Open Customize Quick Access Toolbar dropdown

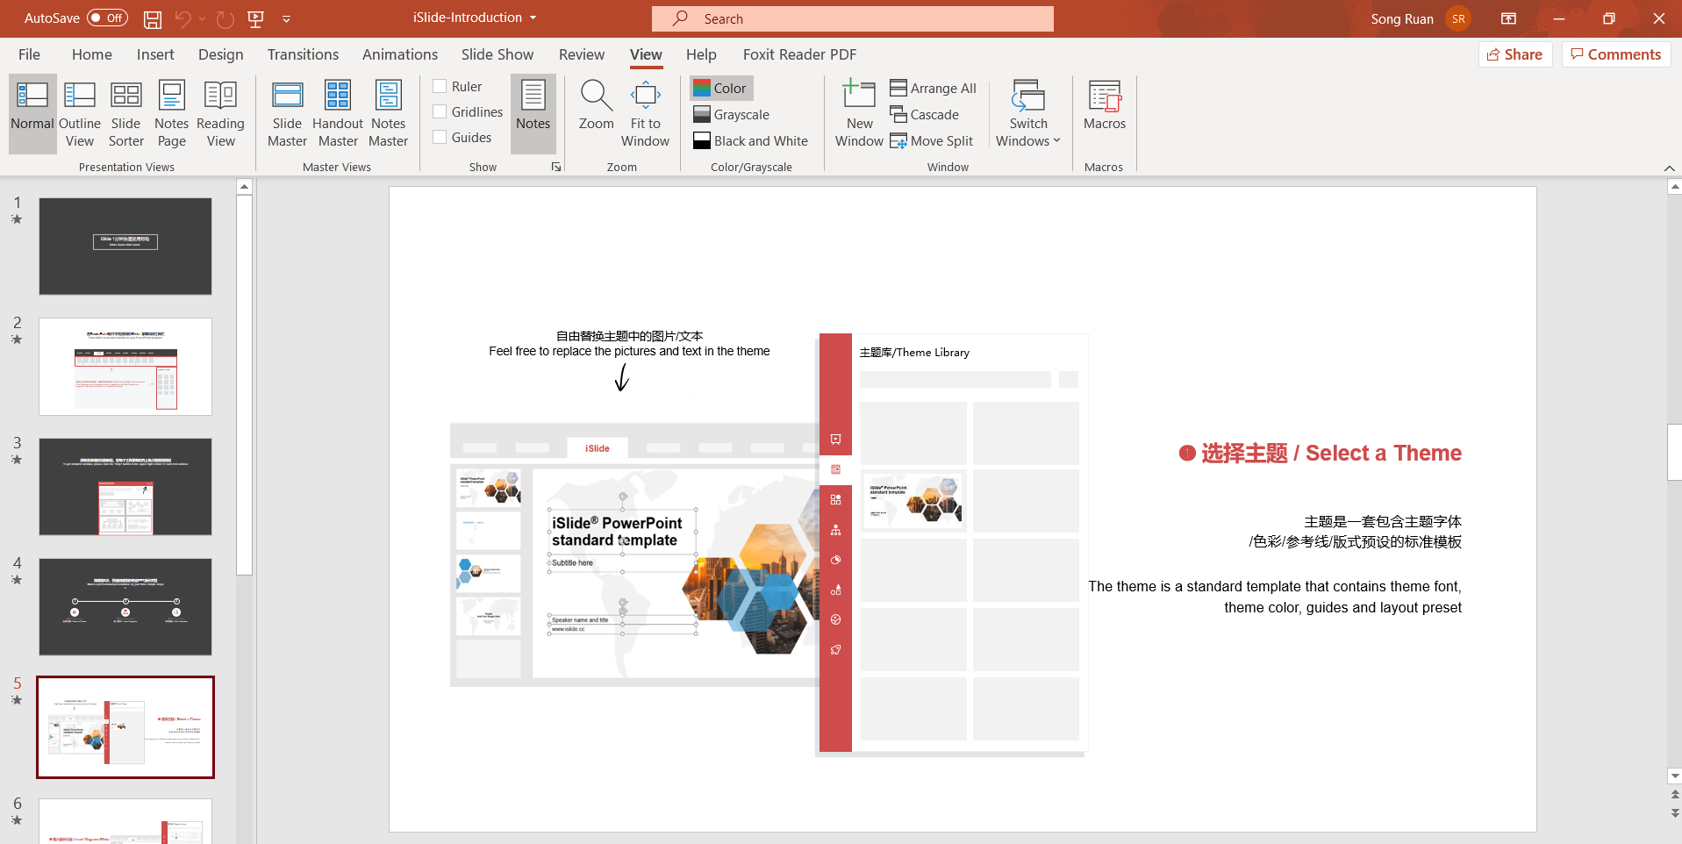(x=286, y=18)
